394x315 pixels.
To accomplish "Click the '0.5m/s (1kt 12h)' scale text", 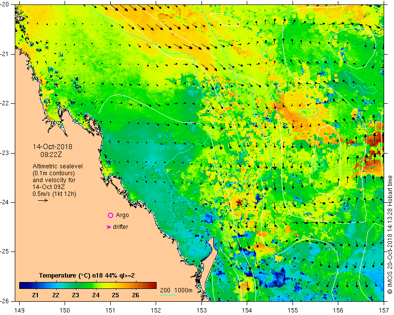I will click(54, 194).
